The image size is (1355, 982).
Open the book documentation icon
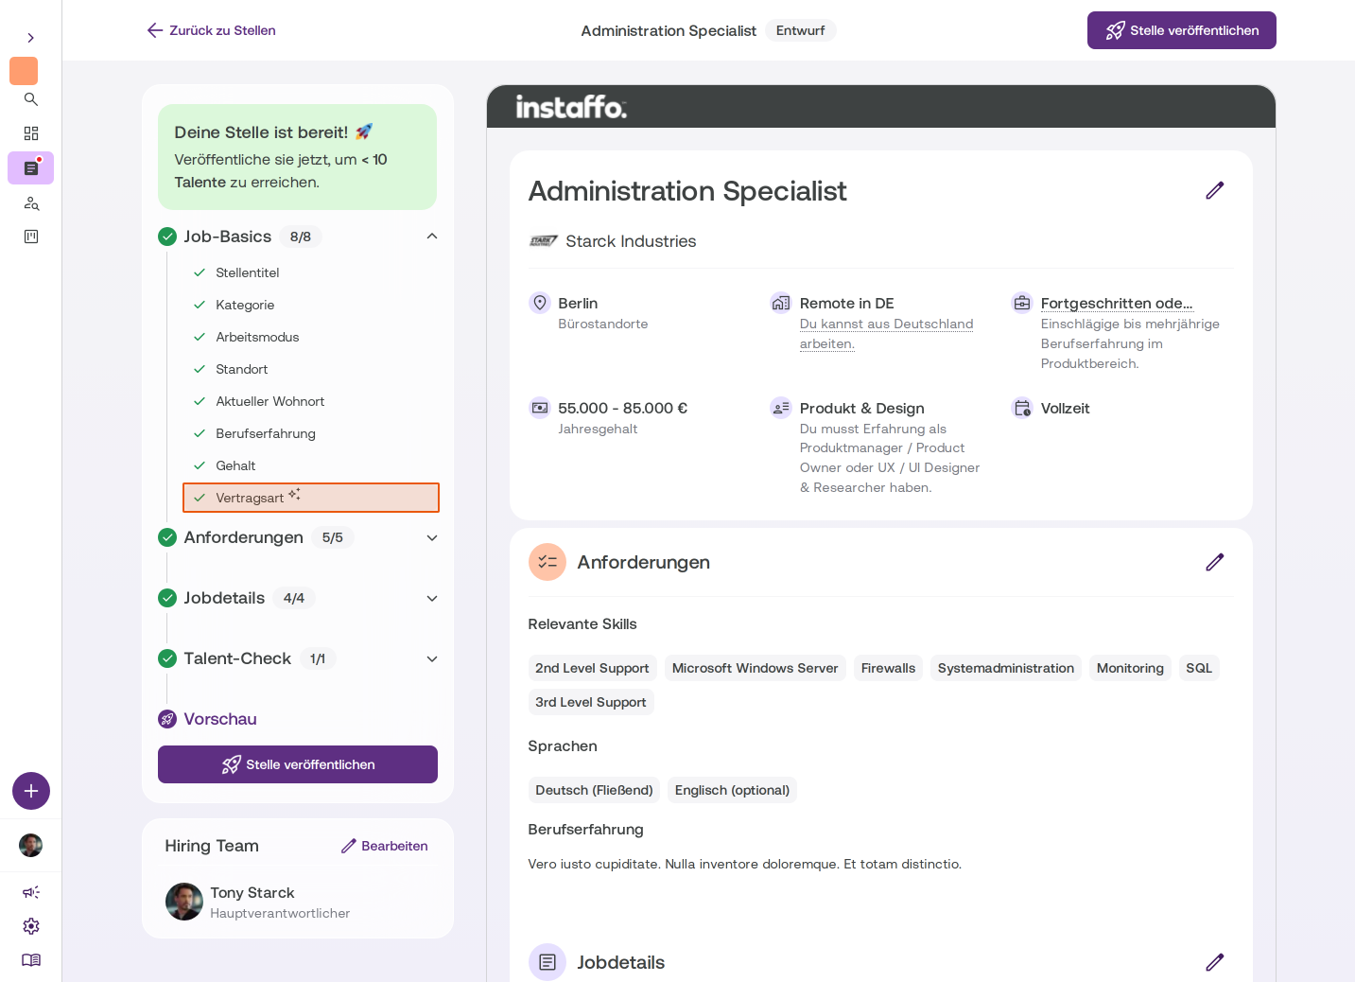[31, 960]
